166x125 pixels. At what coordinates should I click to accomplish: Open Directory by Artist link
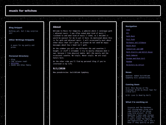(135, 65)
